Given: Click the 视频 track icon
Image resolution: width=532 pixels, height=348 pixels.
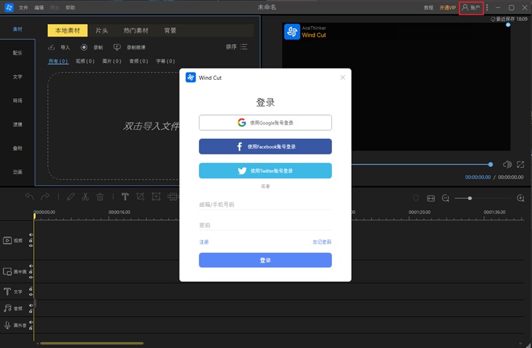Looking at the screenshot, I should pyautogui.click(x=7, y=240).
